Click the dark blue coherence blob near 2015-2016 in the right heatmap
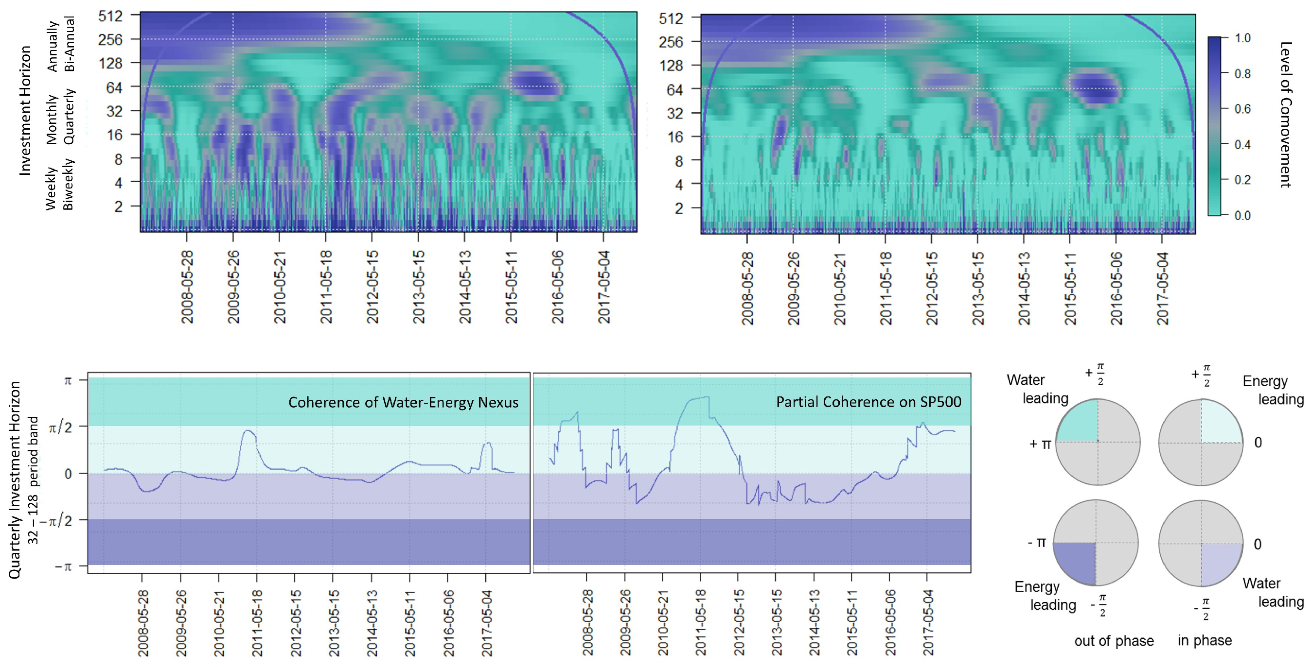This screenshot has width=1311, height=667. (x=1096, y=88)
